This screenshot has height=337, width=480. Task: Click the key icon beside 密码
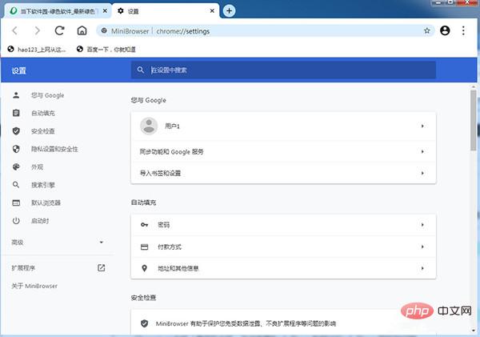click(x=144, y=225)
